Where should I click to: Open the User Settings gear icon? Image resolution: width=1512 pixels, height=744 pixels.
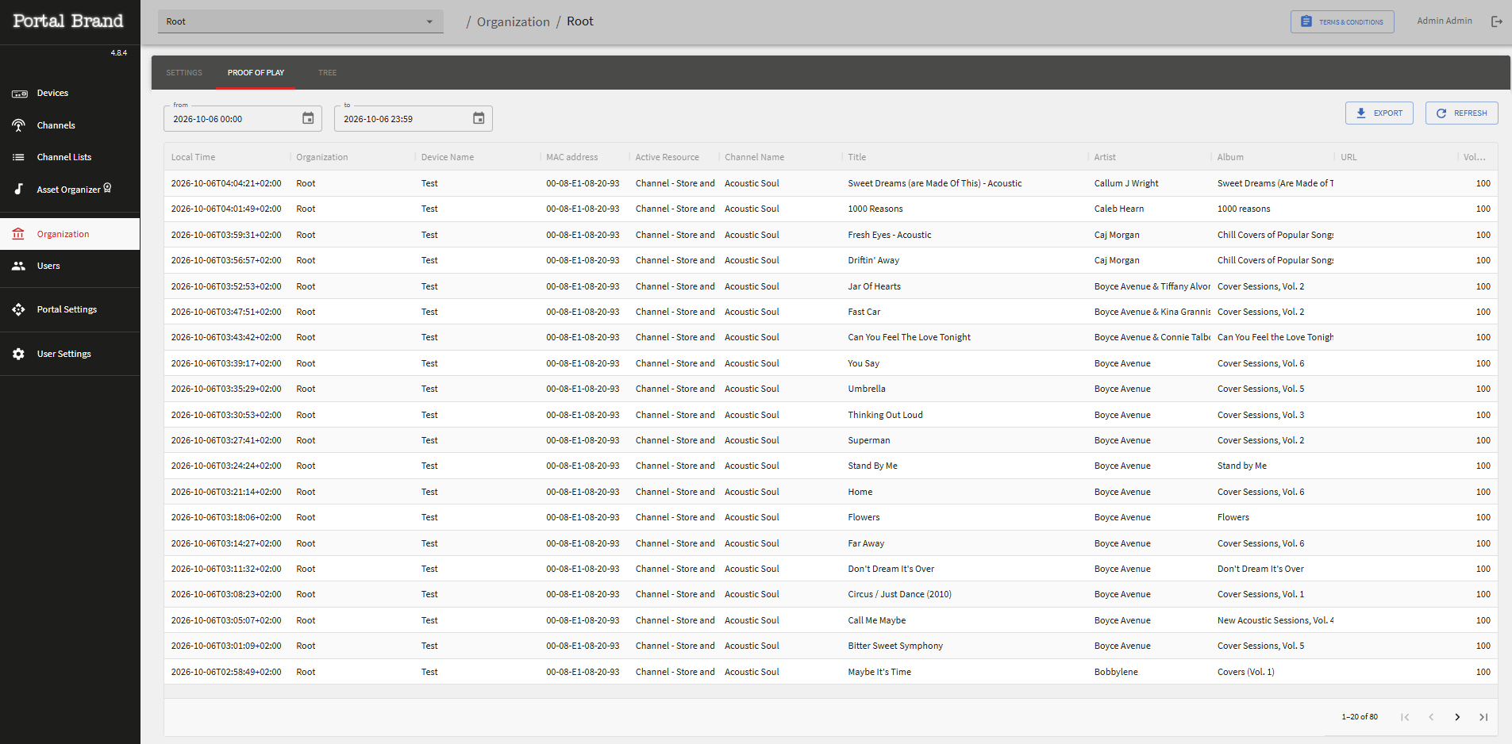click(18, 354)
